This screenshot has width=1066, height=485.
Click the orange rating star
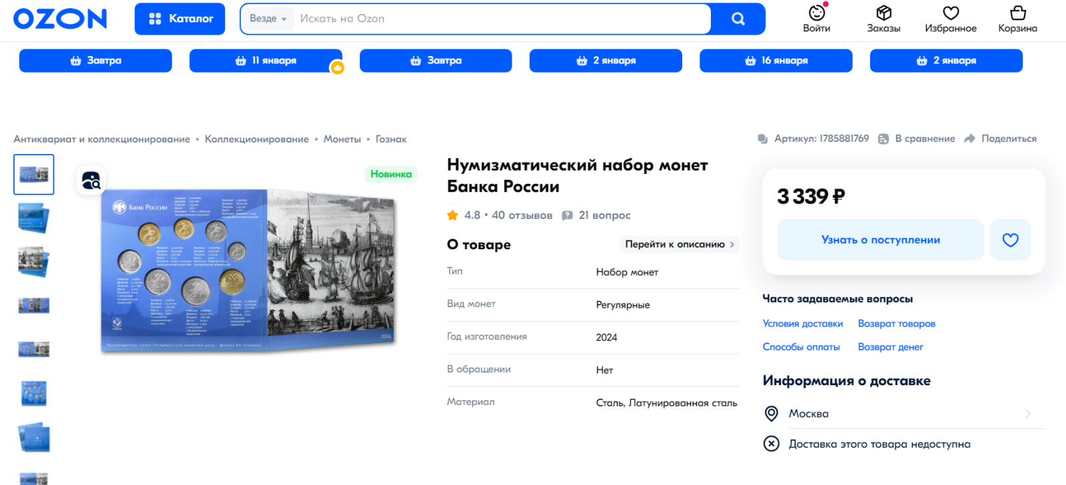(x=452, y=215)
